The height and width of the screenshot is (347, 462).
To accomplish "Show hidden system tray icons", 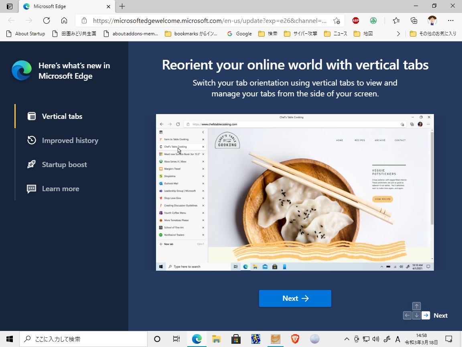I will click(347, 339).
